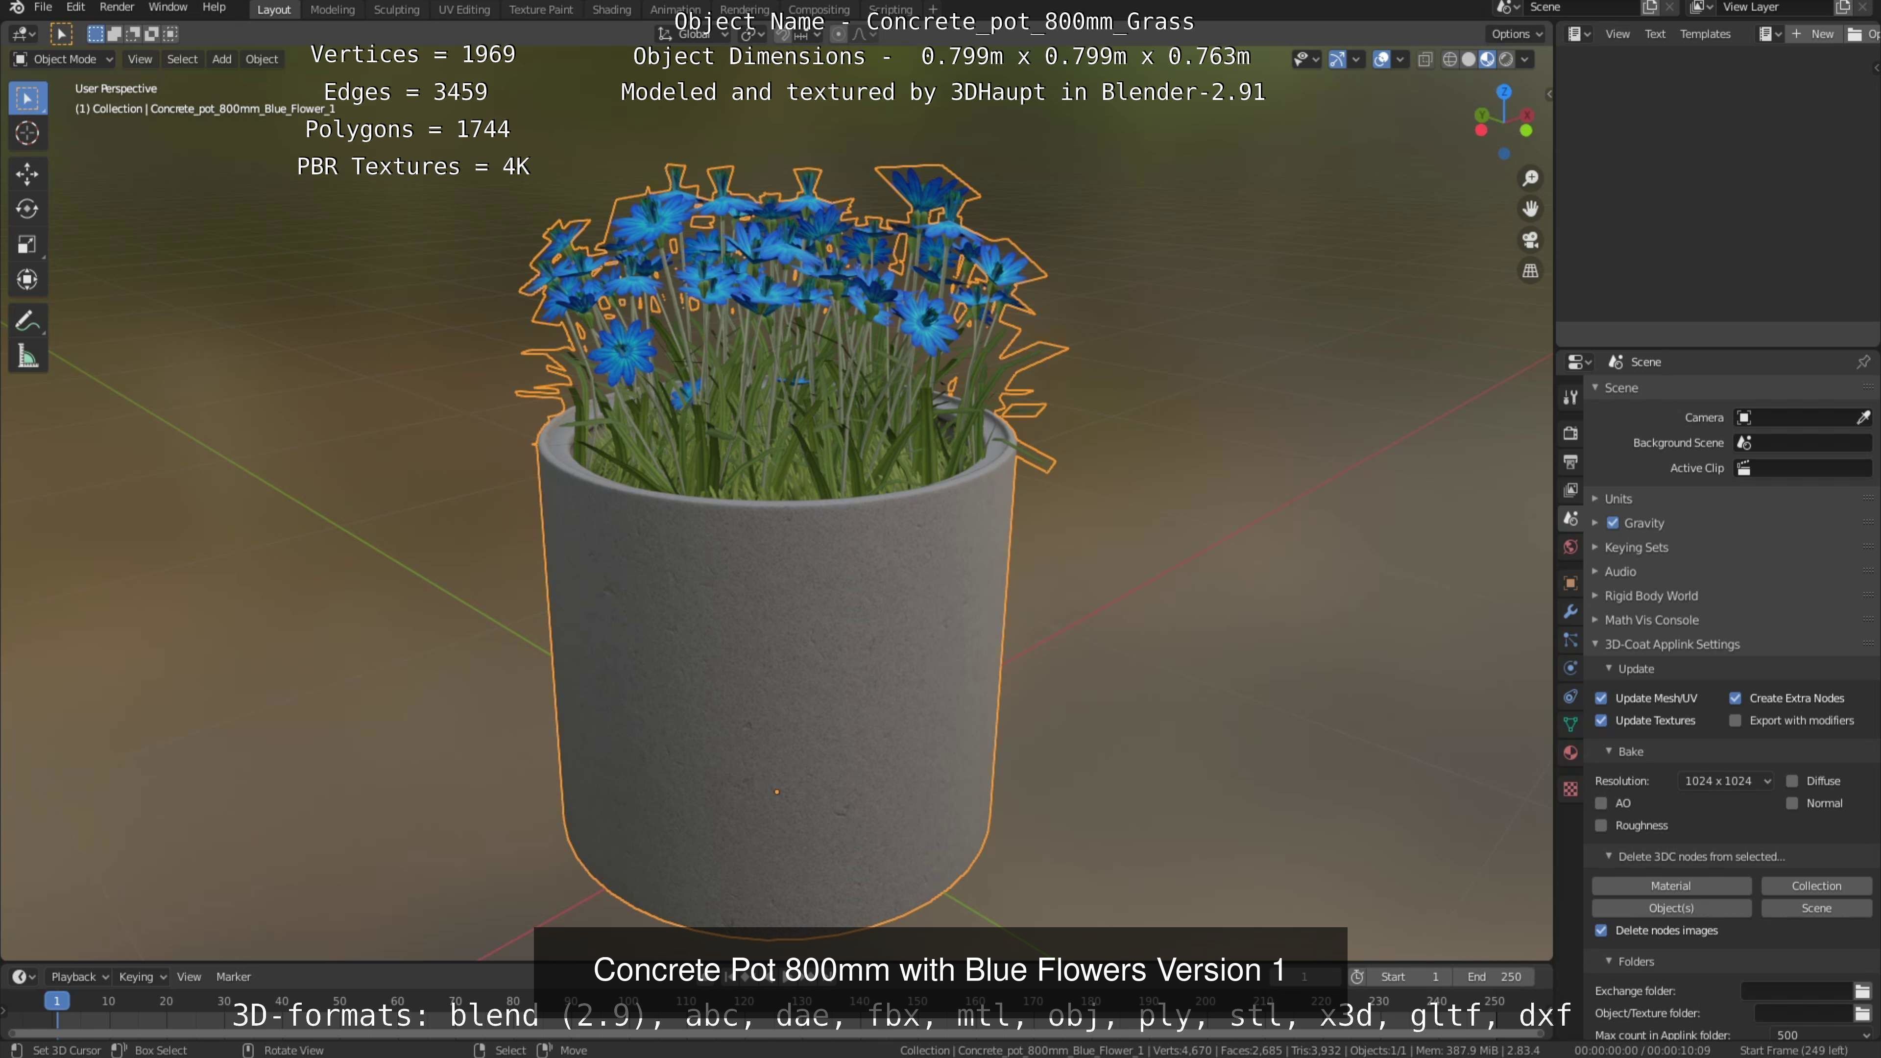This screenshot has width=1881, height=1058.
Task: Open the Object Mode dropdown
Action: (x=63, y=59)
